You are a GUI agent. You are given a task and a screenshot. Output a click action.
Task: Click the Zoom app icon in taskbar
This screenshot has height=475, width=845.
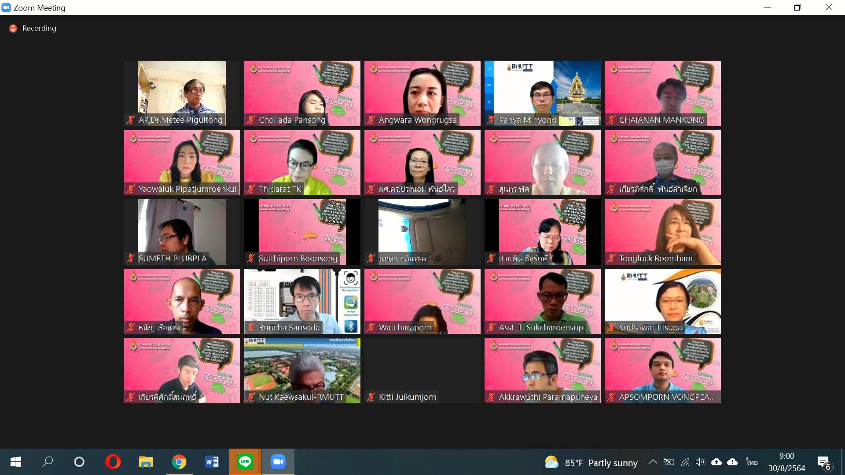[278, 462]
